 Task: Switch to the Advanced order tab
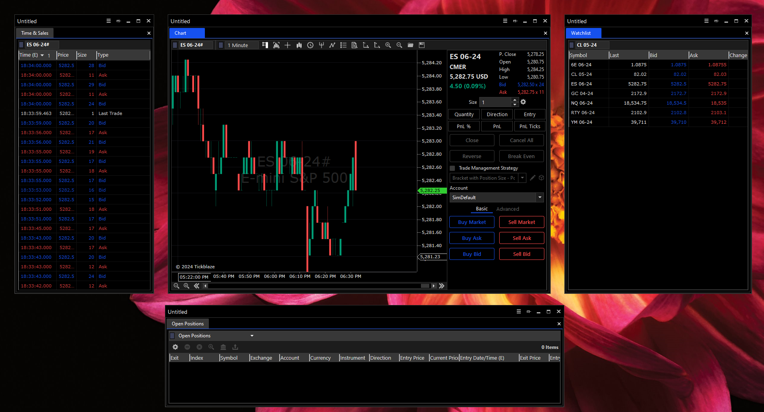tap(507, 209)
